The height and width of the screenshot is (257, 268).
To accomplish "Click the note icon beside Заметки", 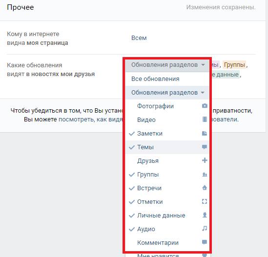I will [x=205, y=133].
